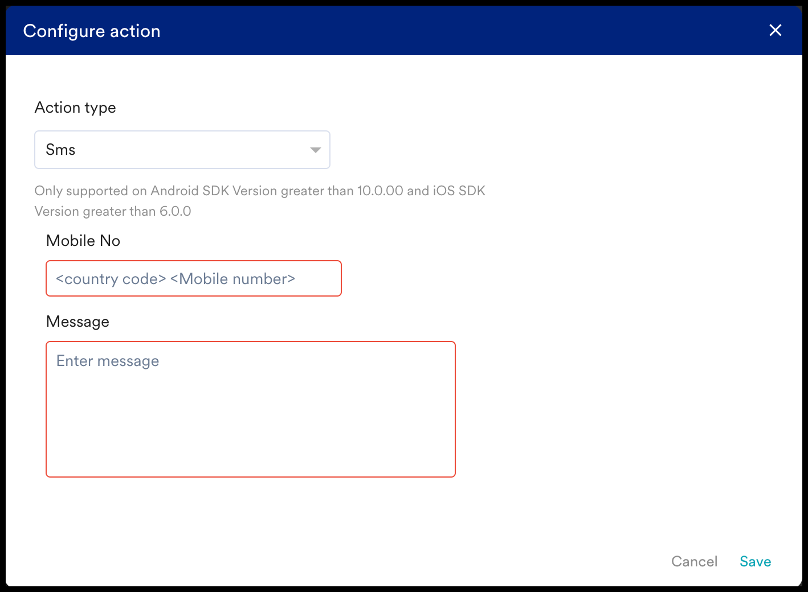Image resolution: width=808 pixels, height=592 pixels.
Task: Click the Message field label
Action: coord(77,322)
